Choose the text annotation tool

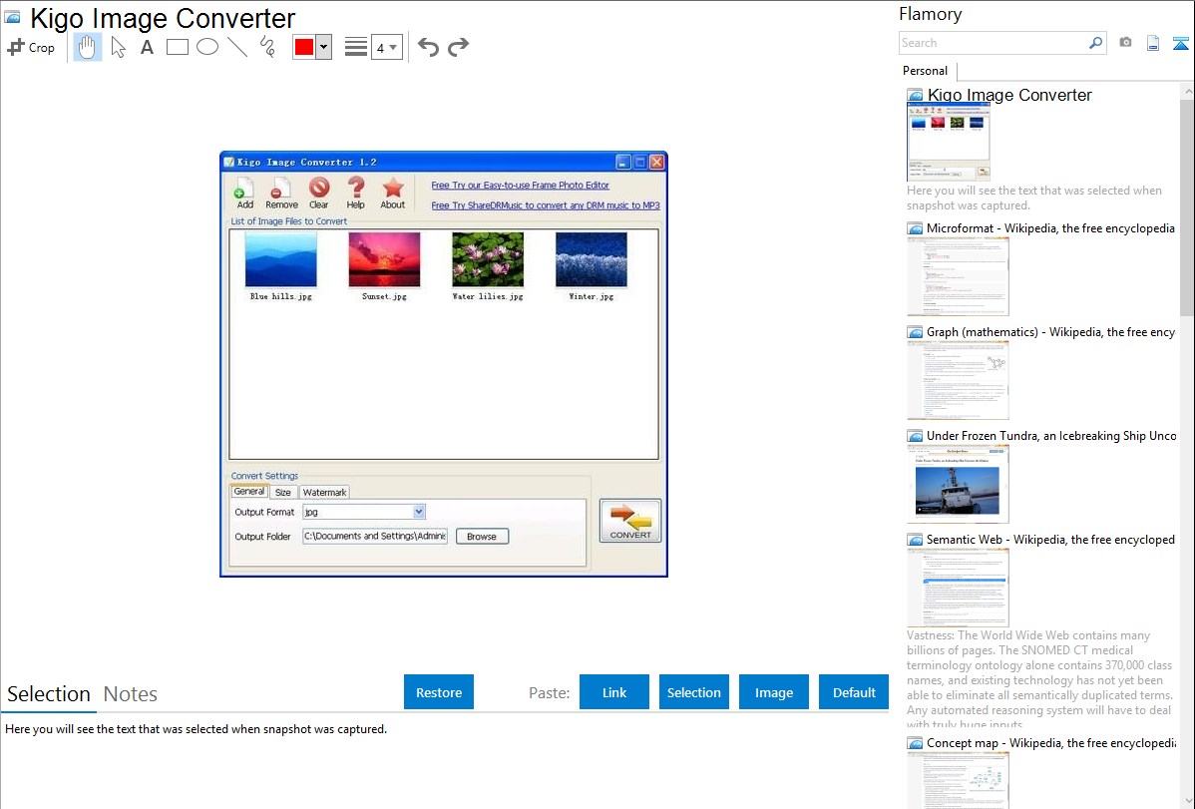[147, 47]
